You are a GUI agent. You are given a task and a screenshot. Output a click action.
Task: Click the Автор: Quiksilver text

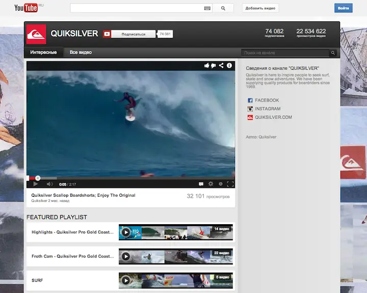261,137
